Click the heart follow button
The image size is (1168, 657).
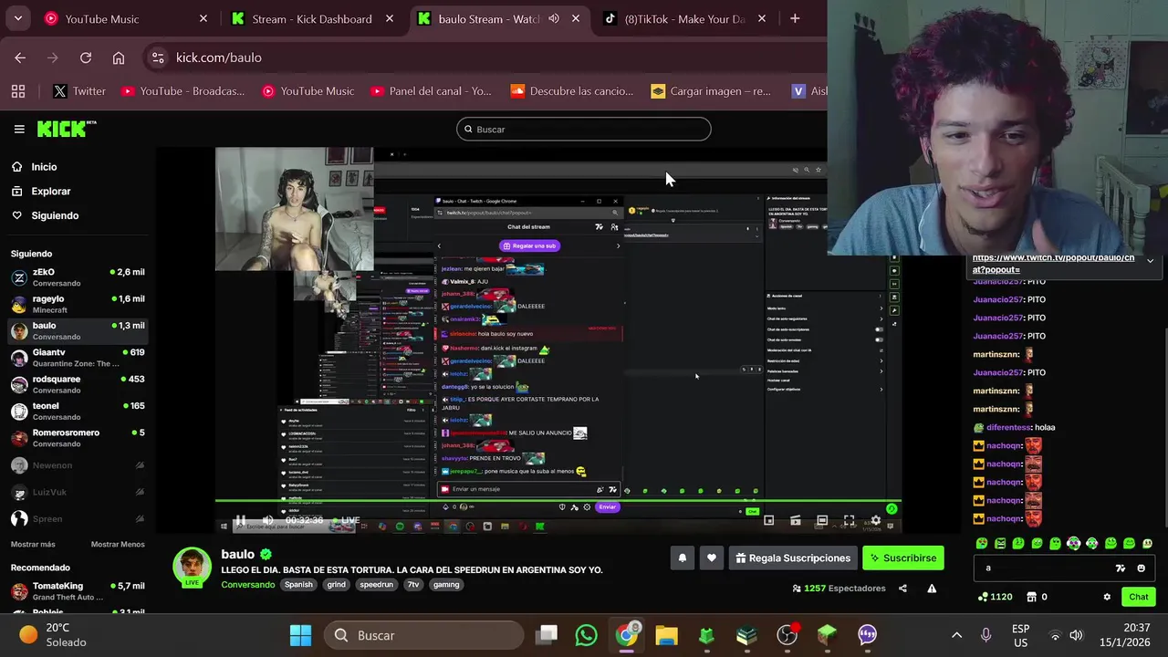click(x=711, y=558)
